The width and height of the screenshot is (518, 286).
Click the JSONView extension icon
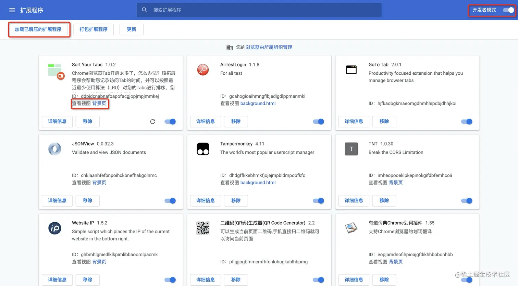[x=55, y=149]
